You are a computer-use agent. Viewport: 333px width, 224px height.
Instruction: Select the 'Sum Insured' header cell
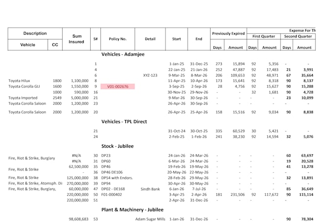76,39
